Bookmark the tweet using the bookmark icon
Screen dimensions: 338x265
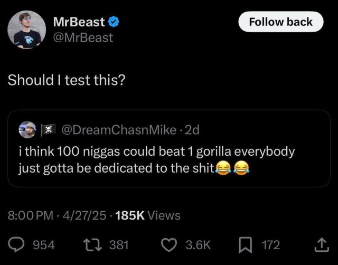tap(243, 245)
